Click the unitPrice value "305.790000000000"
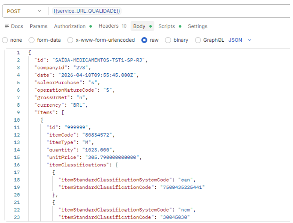This screenshot has height=223, width=293. tap(112, 157)
